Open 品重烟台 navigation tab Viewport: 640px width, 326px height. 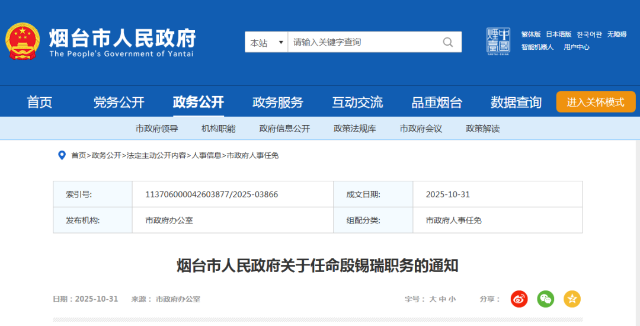[437, 102]
